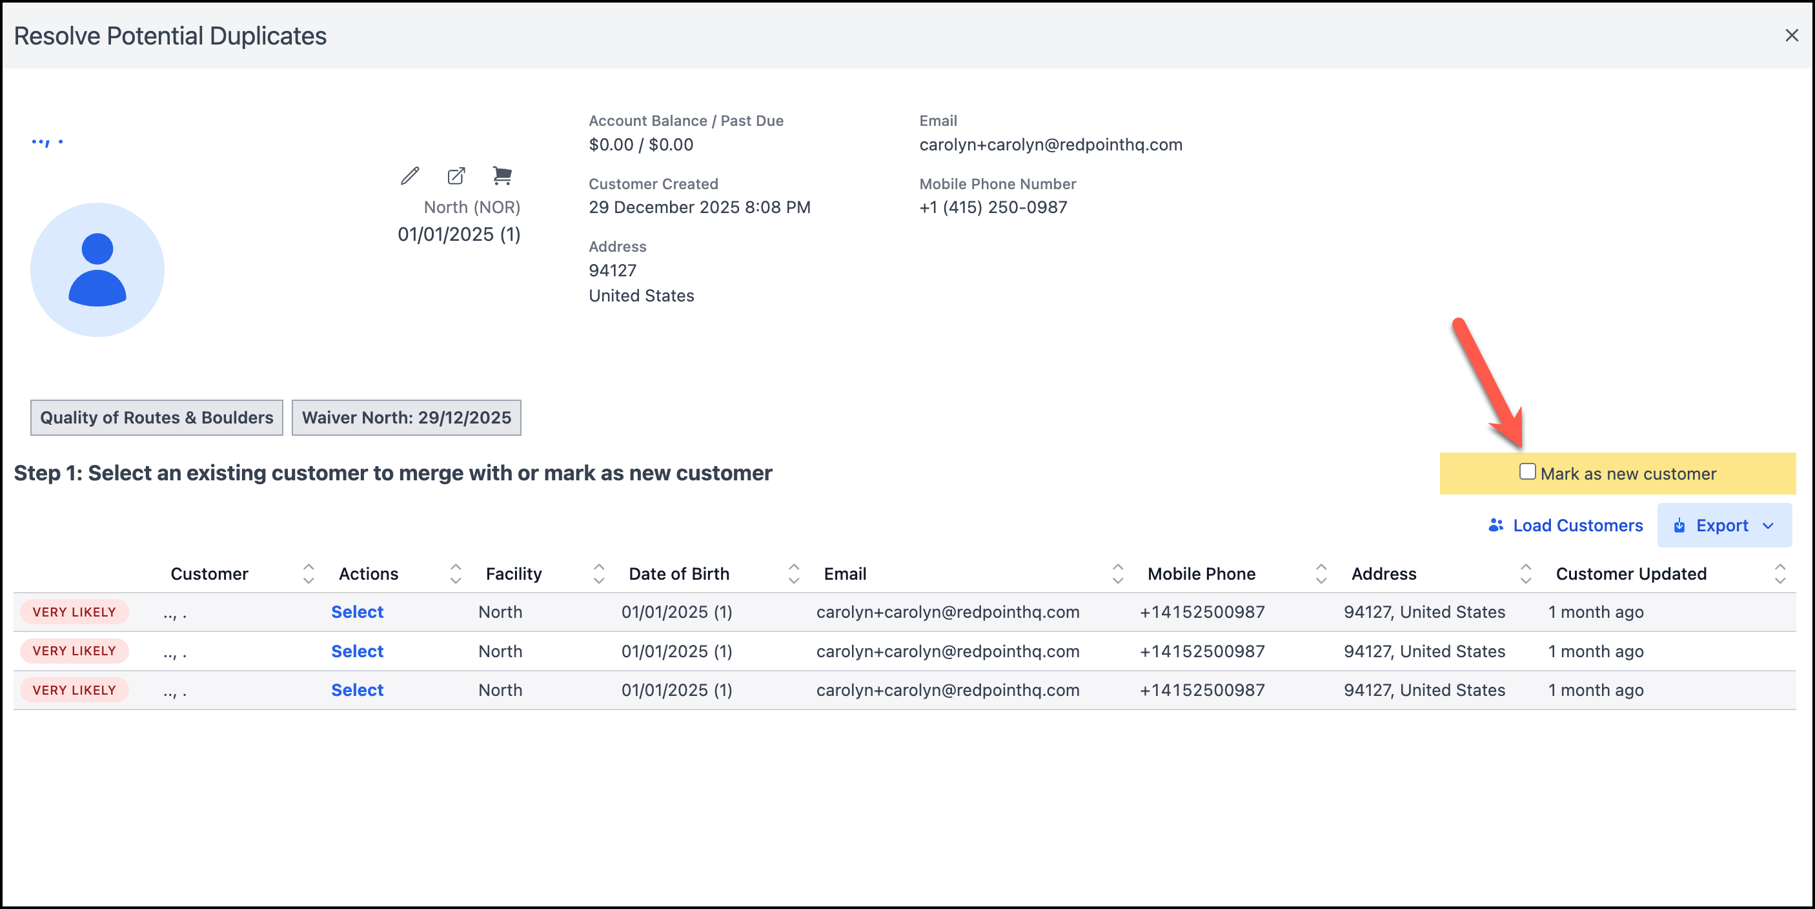Screen dimensions: 1815x909
Task: Close the Resolve Potential Duplicates dialog
Action: [x=1791, y=36]
